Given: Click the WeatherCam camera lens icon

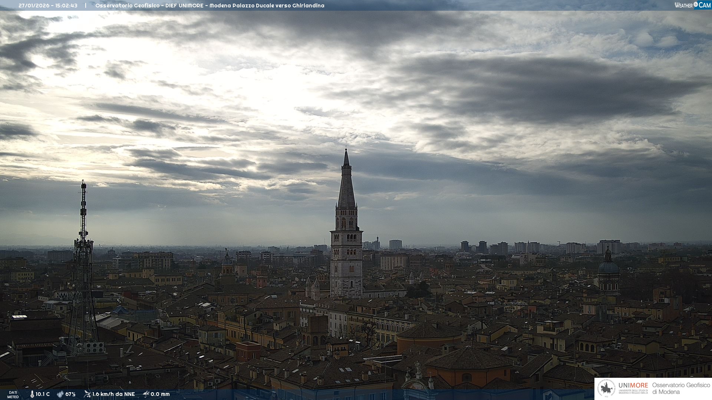Looking at the screenshot, I should click(x=696, y=4).
